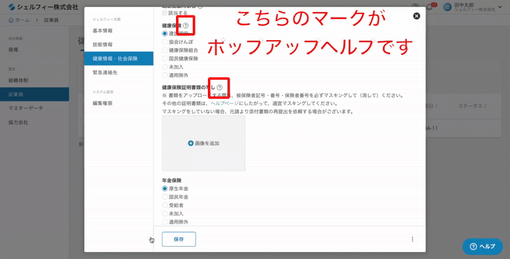Close the employee dialog with X
The width and height of the screenshot is (510, 259).
[416, 16]
